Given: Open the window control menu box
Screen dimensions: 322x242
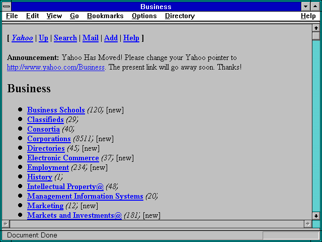Looking at the screenshot, I should coord(7,7).
